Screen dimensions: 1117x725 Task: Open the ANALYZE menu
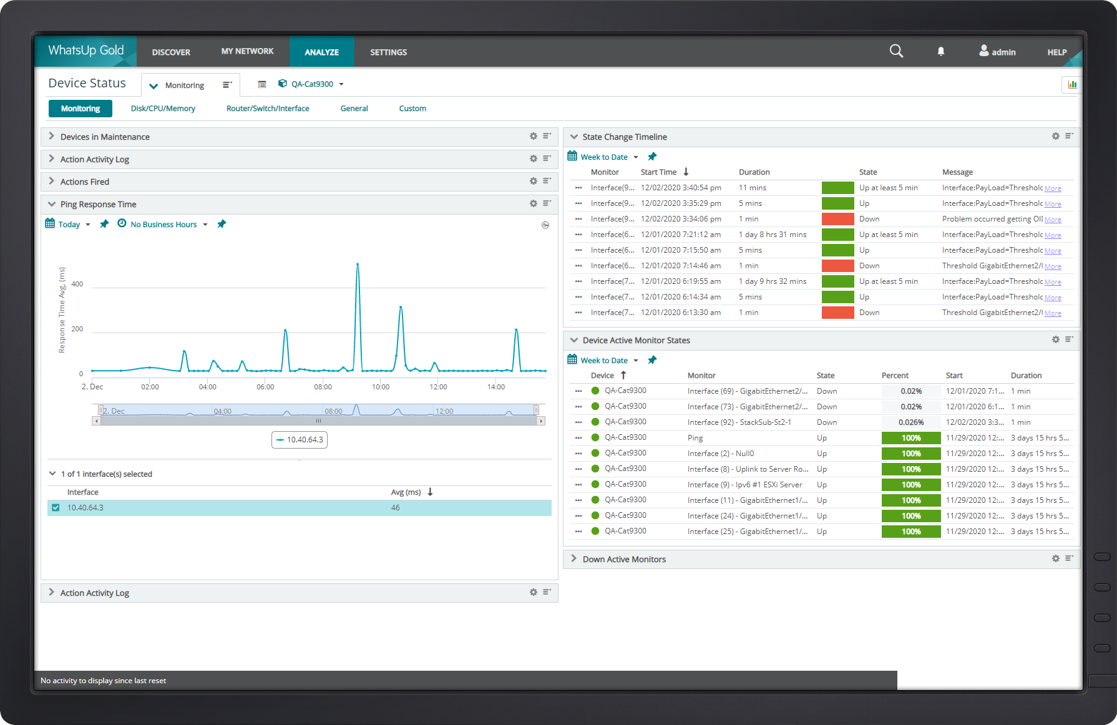coord(322,52)
